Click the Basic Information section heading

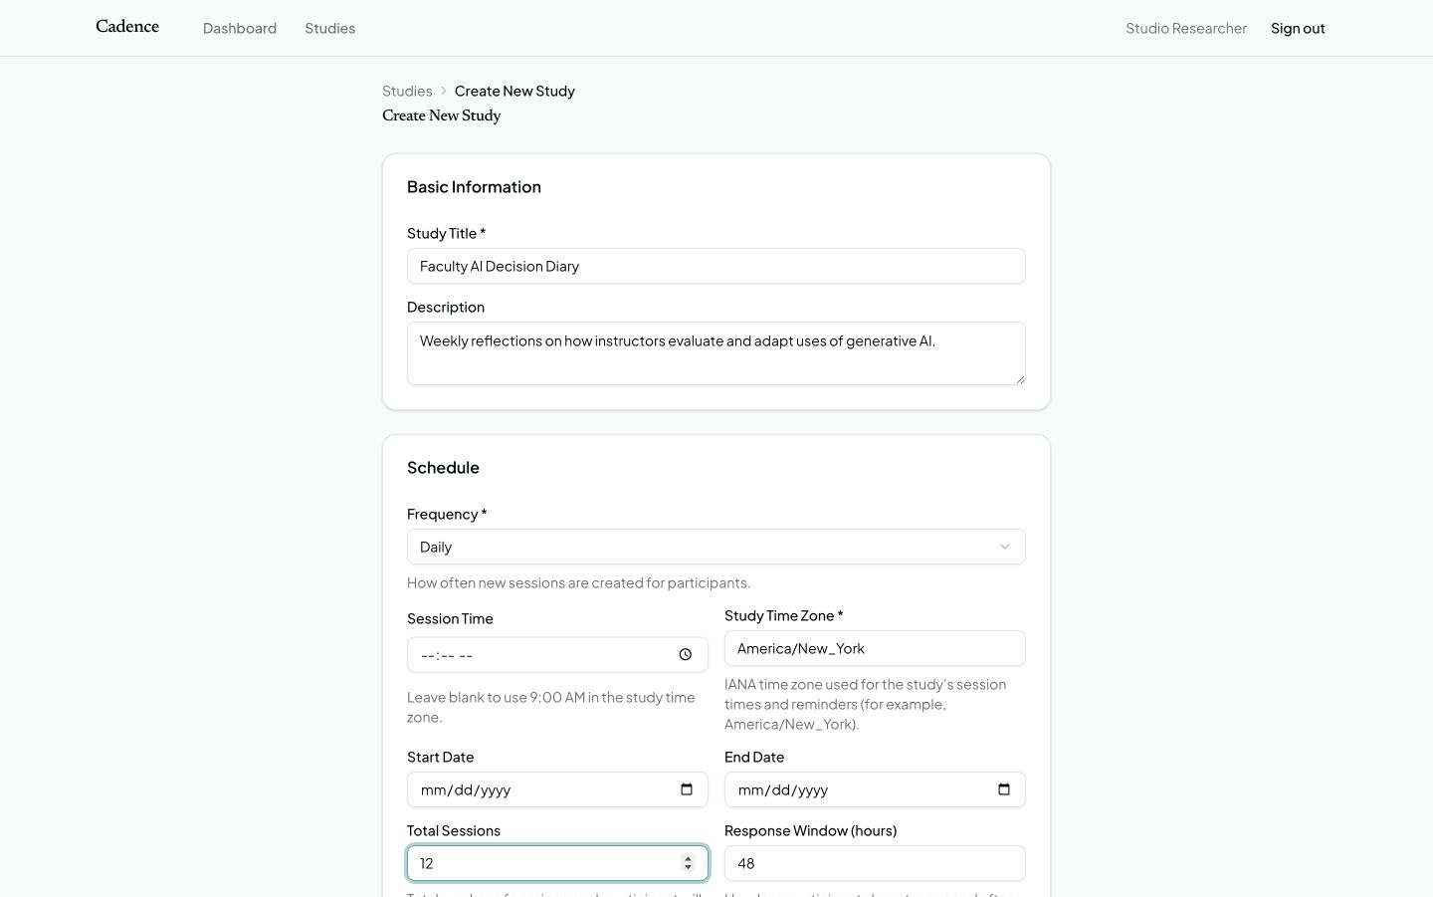coord(474,186)
